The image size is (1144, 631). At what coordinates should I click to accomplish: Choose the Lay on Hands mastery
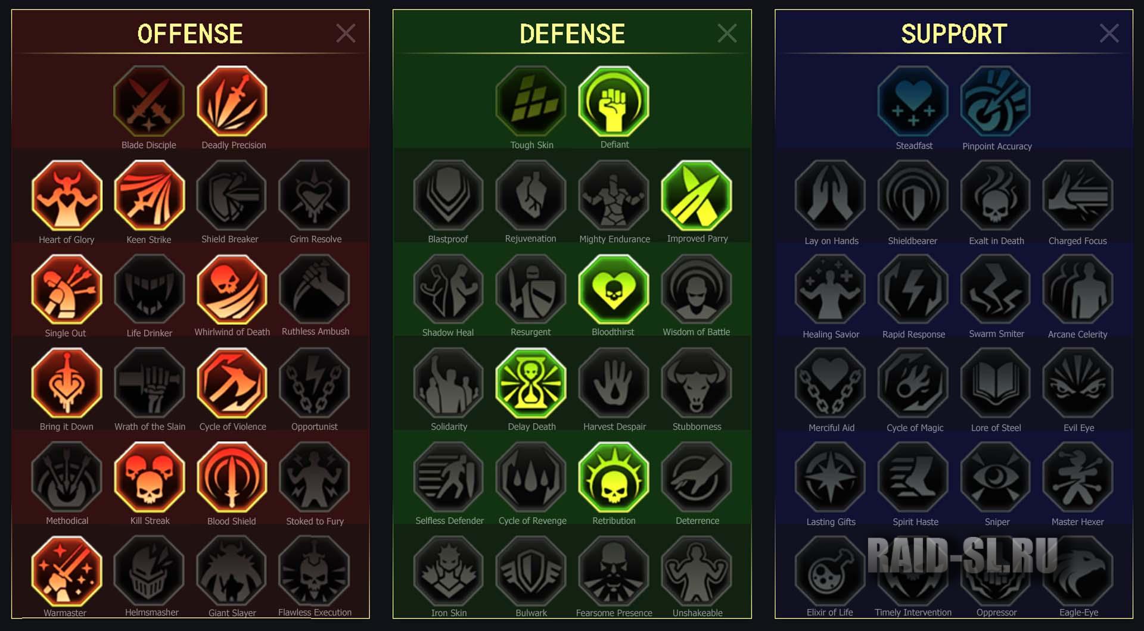point(830,195)
